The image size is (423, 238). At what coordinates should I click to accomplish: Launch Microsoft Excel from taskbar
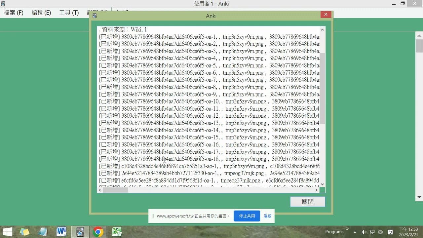click(x=117, y=232)
